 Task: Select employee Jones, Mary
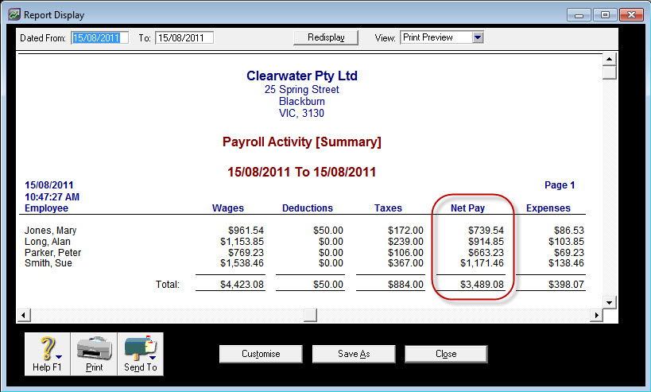[51, 231]
